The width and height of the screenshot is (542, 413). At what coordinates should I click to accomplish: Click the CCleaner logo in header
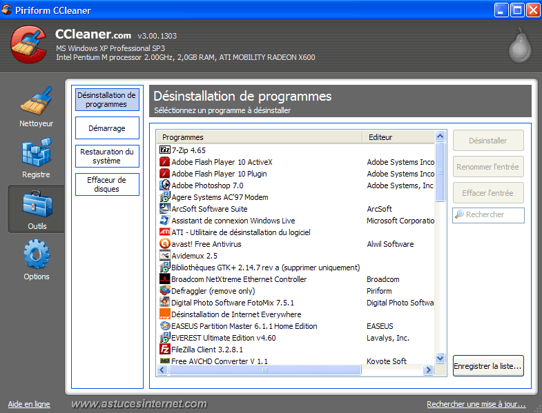tap(29, 45)
